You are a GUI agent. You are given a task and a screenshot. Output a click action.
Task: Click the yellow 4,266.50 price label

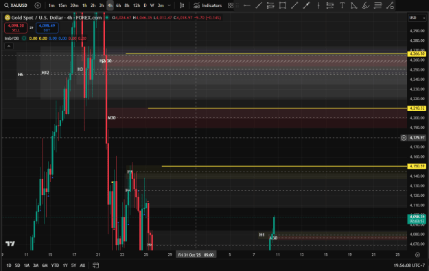click(417, 54)
